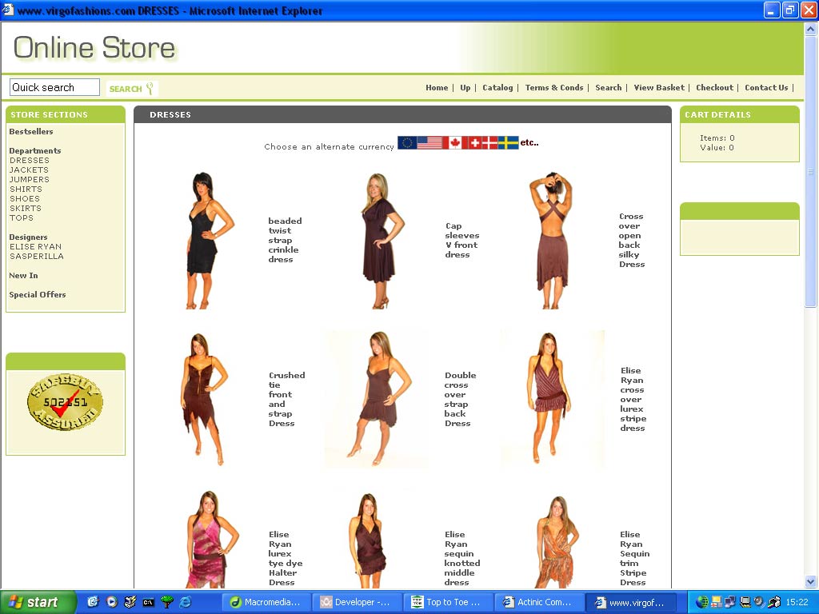This screenshot has width=819, height=614.
Task: Click the European Union flag currency icon
Action: [406, 143]
